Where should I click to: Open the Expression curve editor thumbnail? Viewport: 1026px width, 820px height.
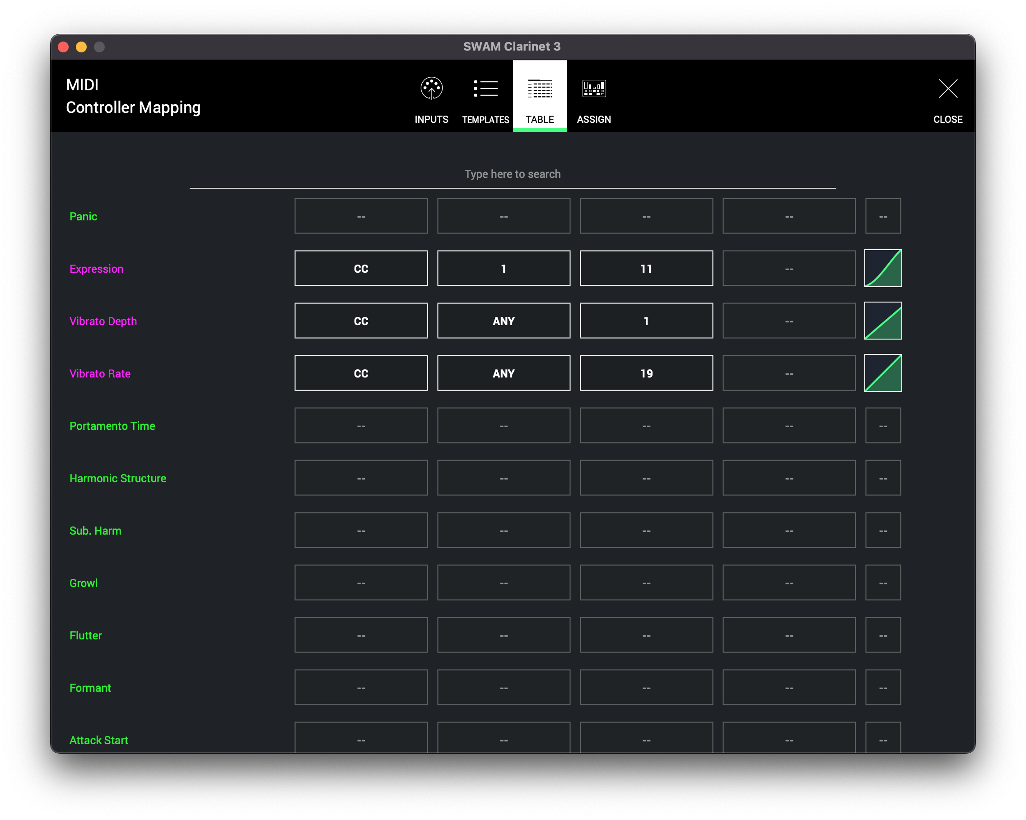tap(883, 268)
